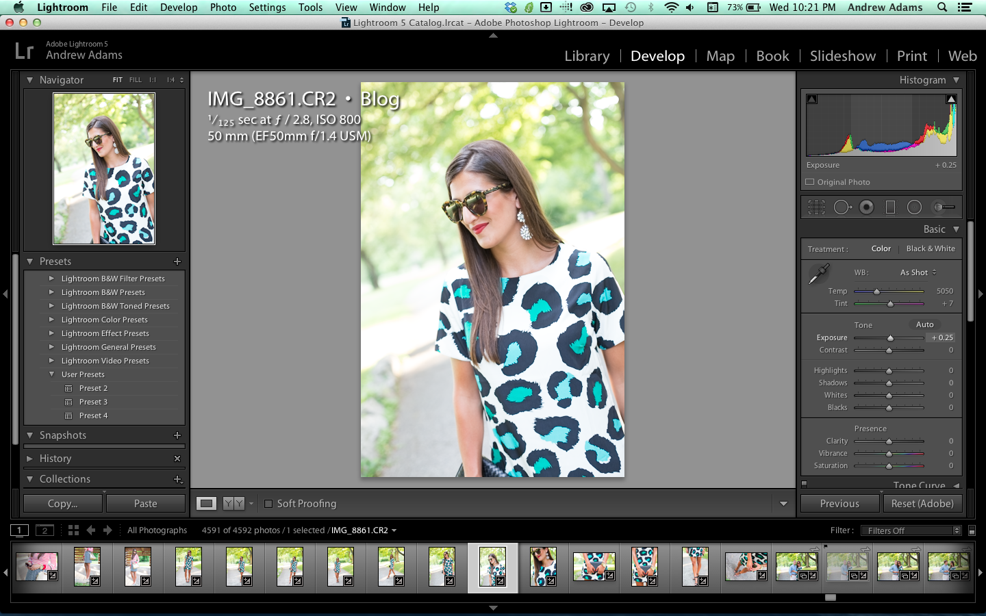This screenshot has height=616, width=986.
Task: Switch to Grid view in filmstrip bar
Action: [73, 530]
